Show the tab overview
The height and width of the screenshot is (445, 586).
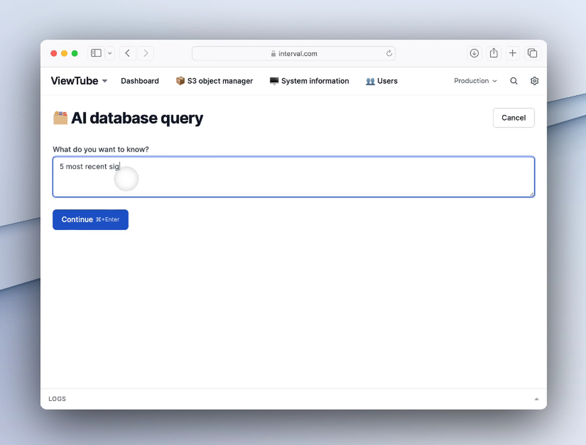tap(532, 53)
